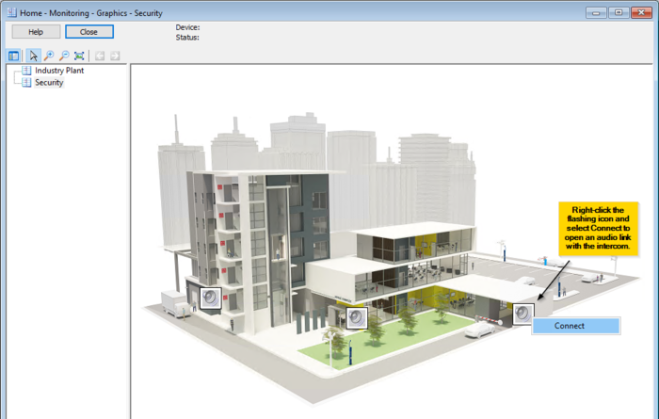This screenshot has height=419, width=659.
Task: Select the Security tree item
Action: click(49, 83)
